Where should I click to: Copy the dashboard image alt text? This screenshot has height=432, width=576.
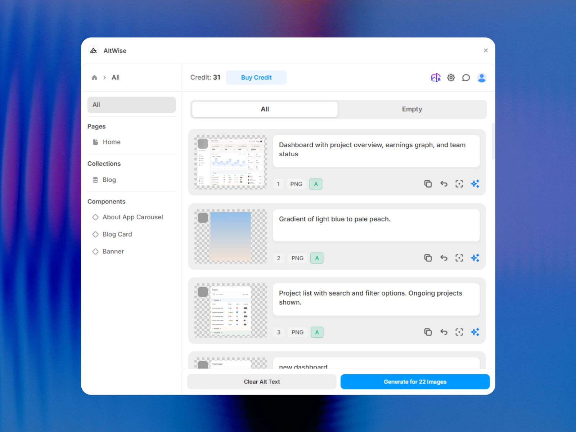coord(428,184)
